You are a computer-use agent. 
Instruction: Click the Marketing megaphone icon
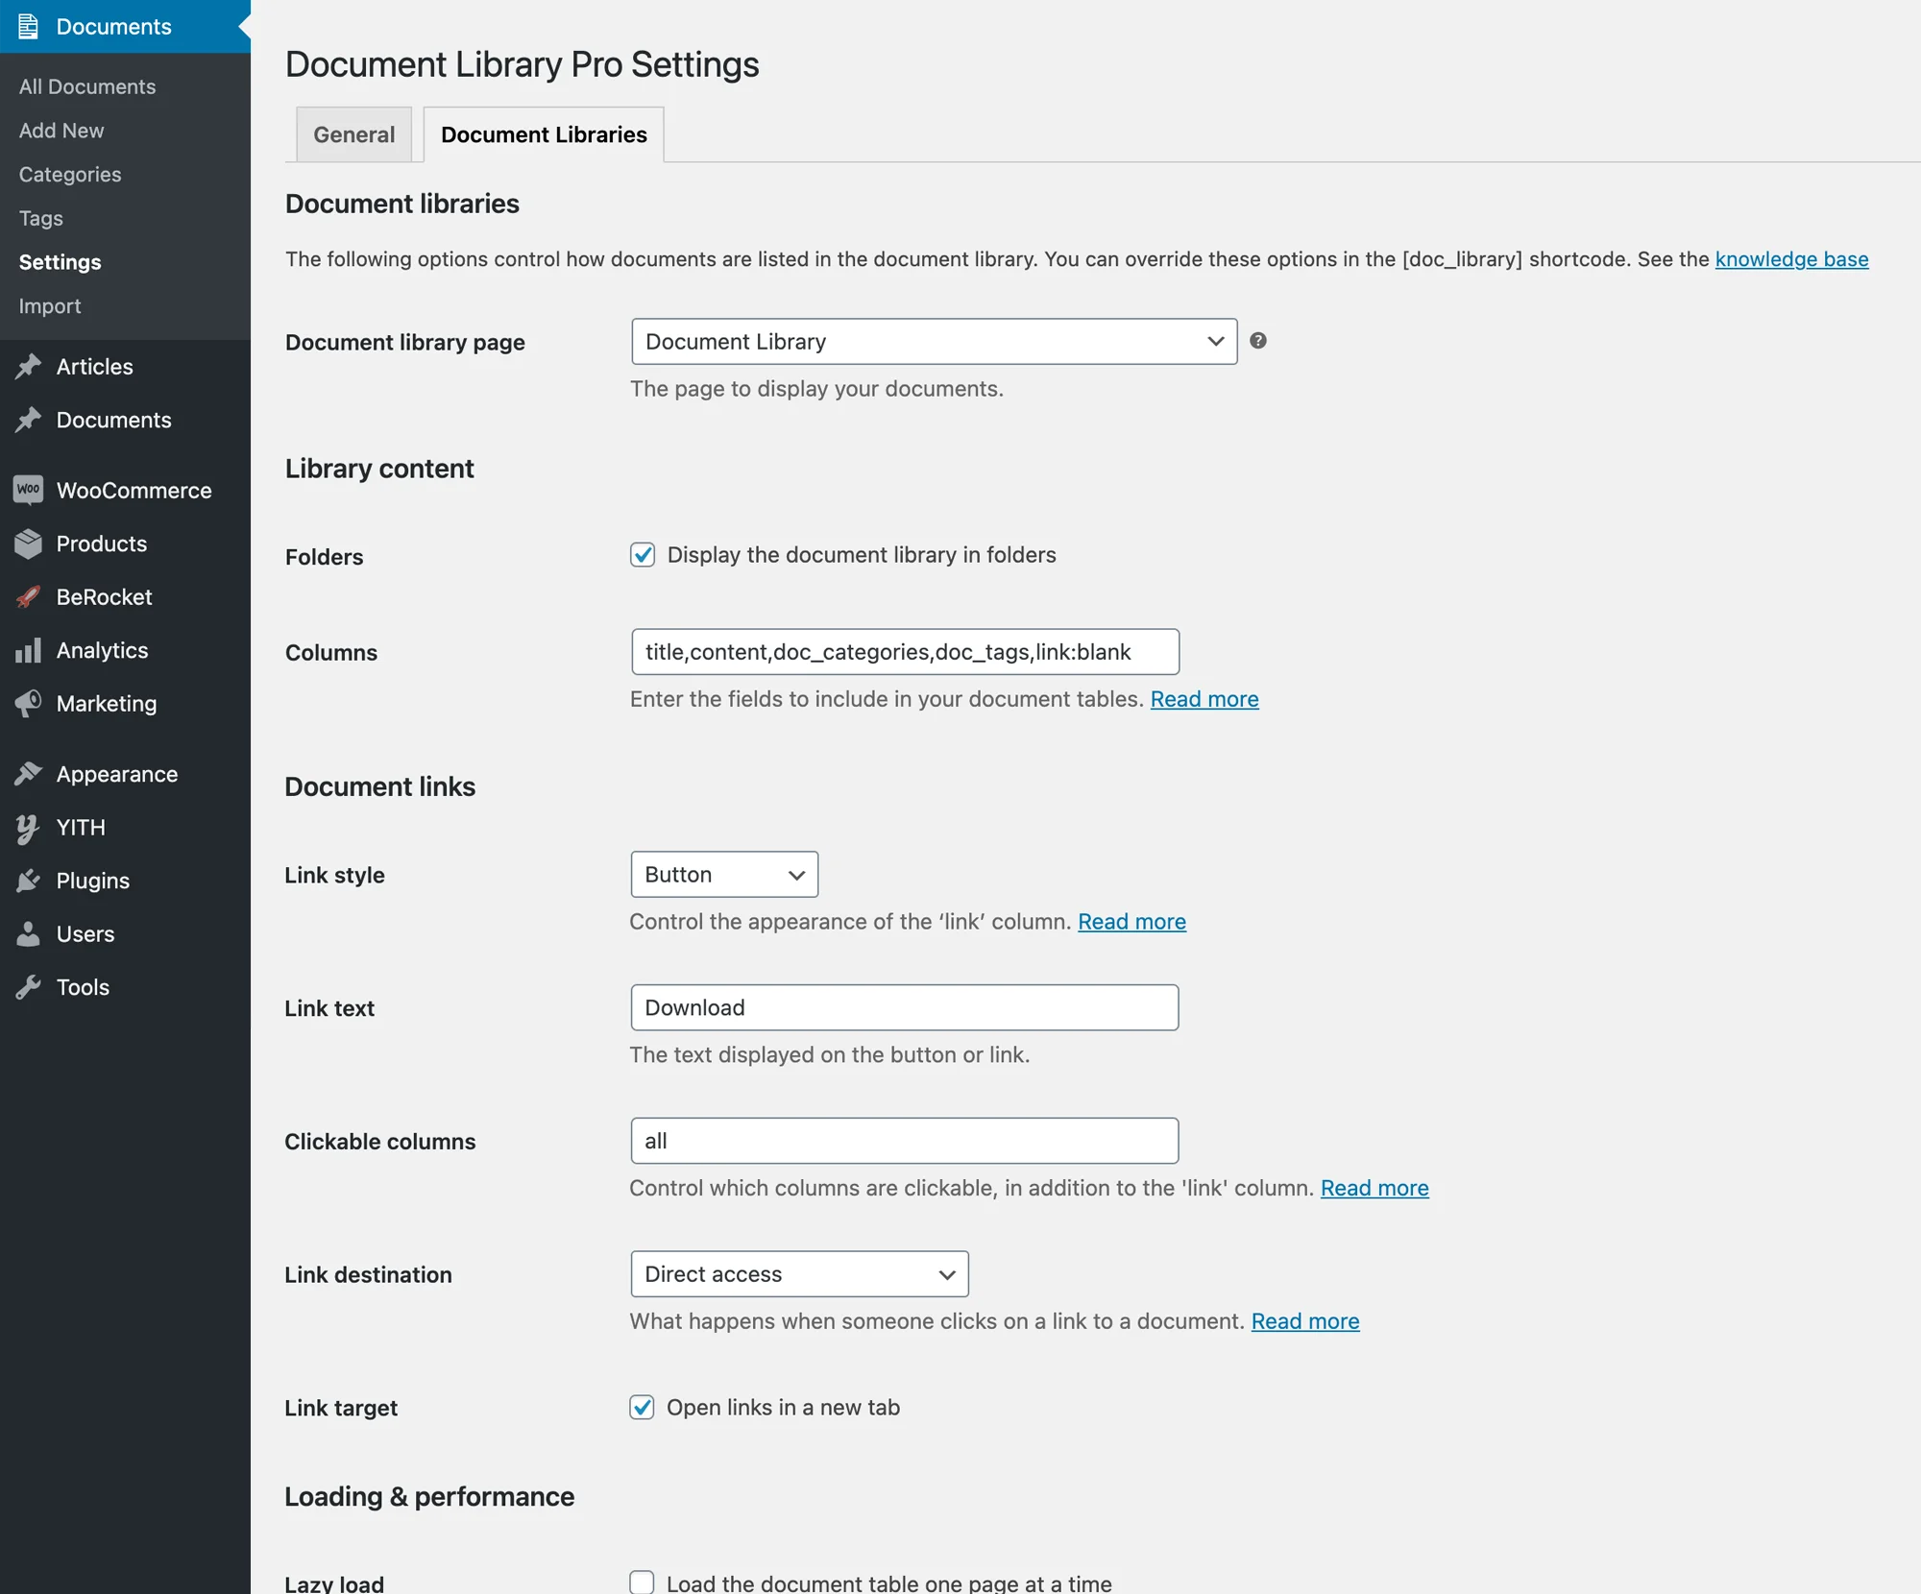pyautogui.click(x=28, y=703)
